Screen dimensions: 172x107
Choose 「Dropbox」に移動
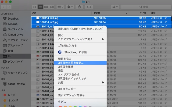[80, 52]
